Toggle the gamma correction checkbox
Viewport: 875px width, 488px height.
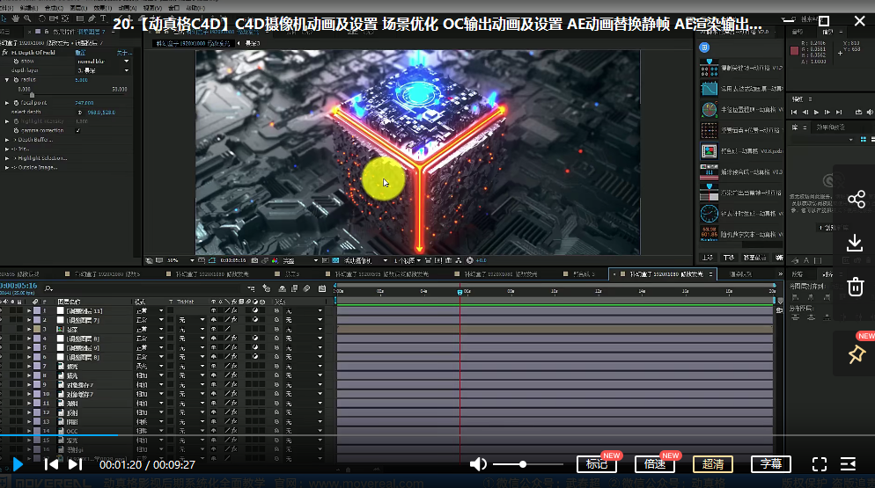pyautogui.click(x=77, y=130)
